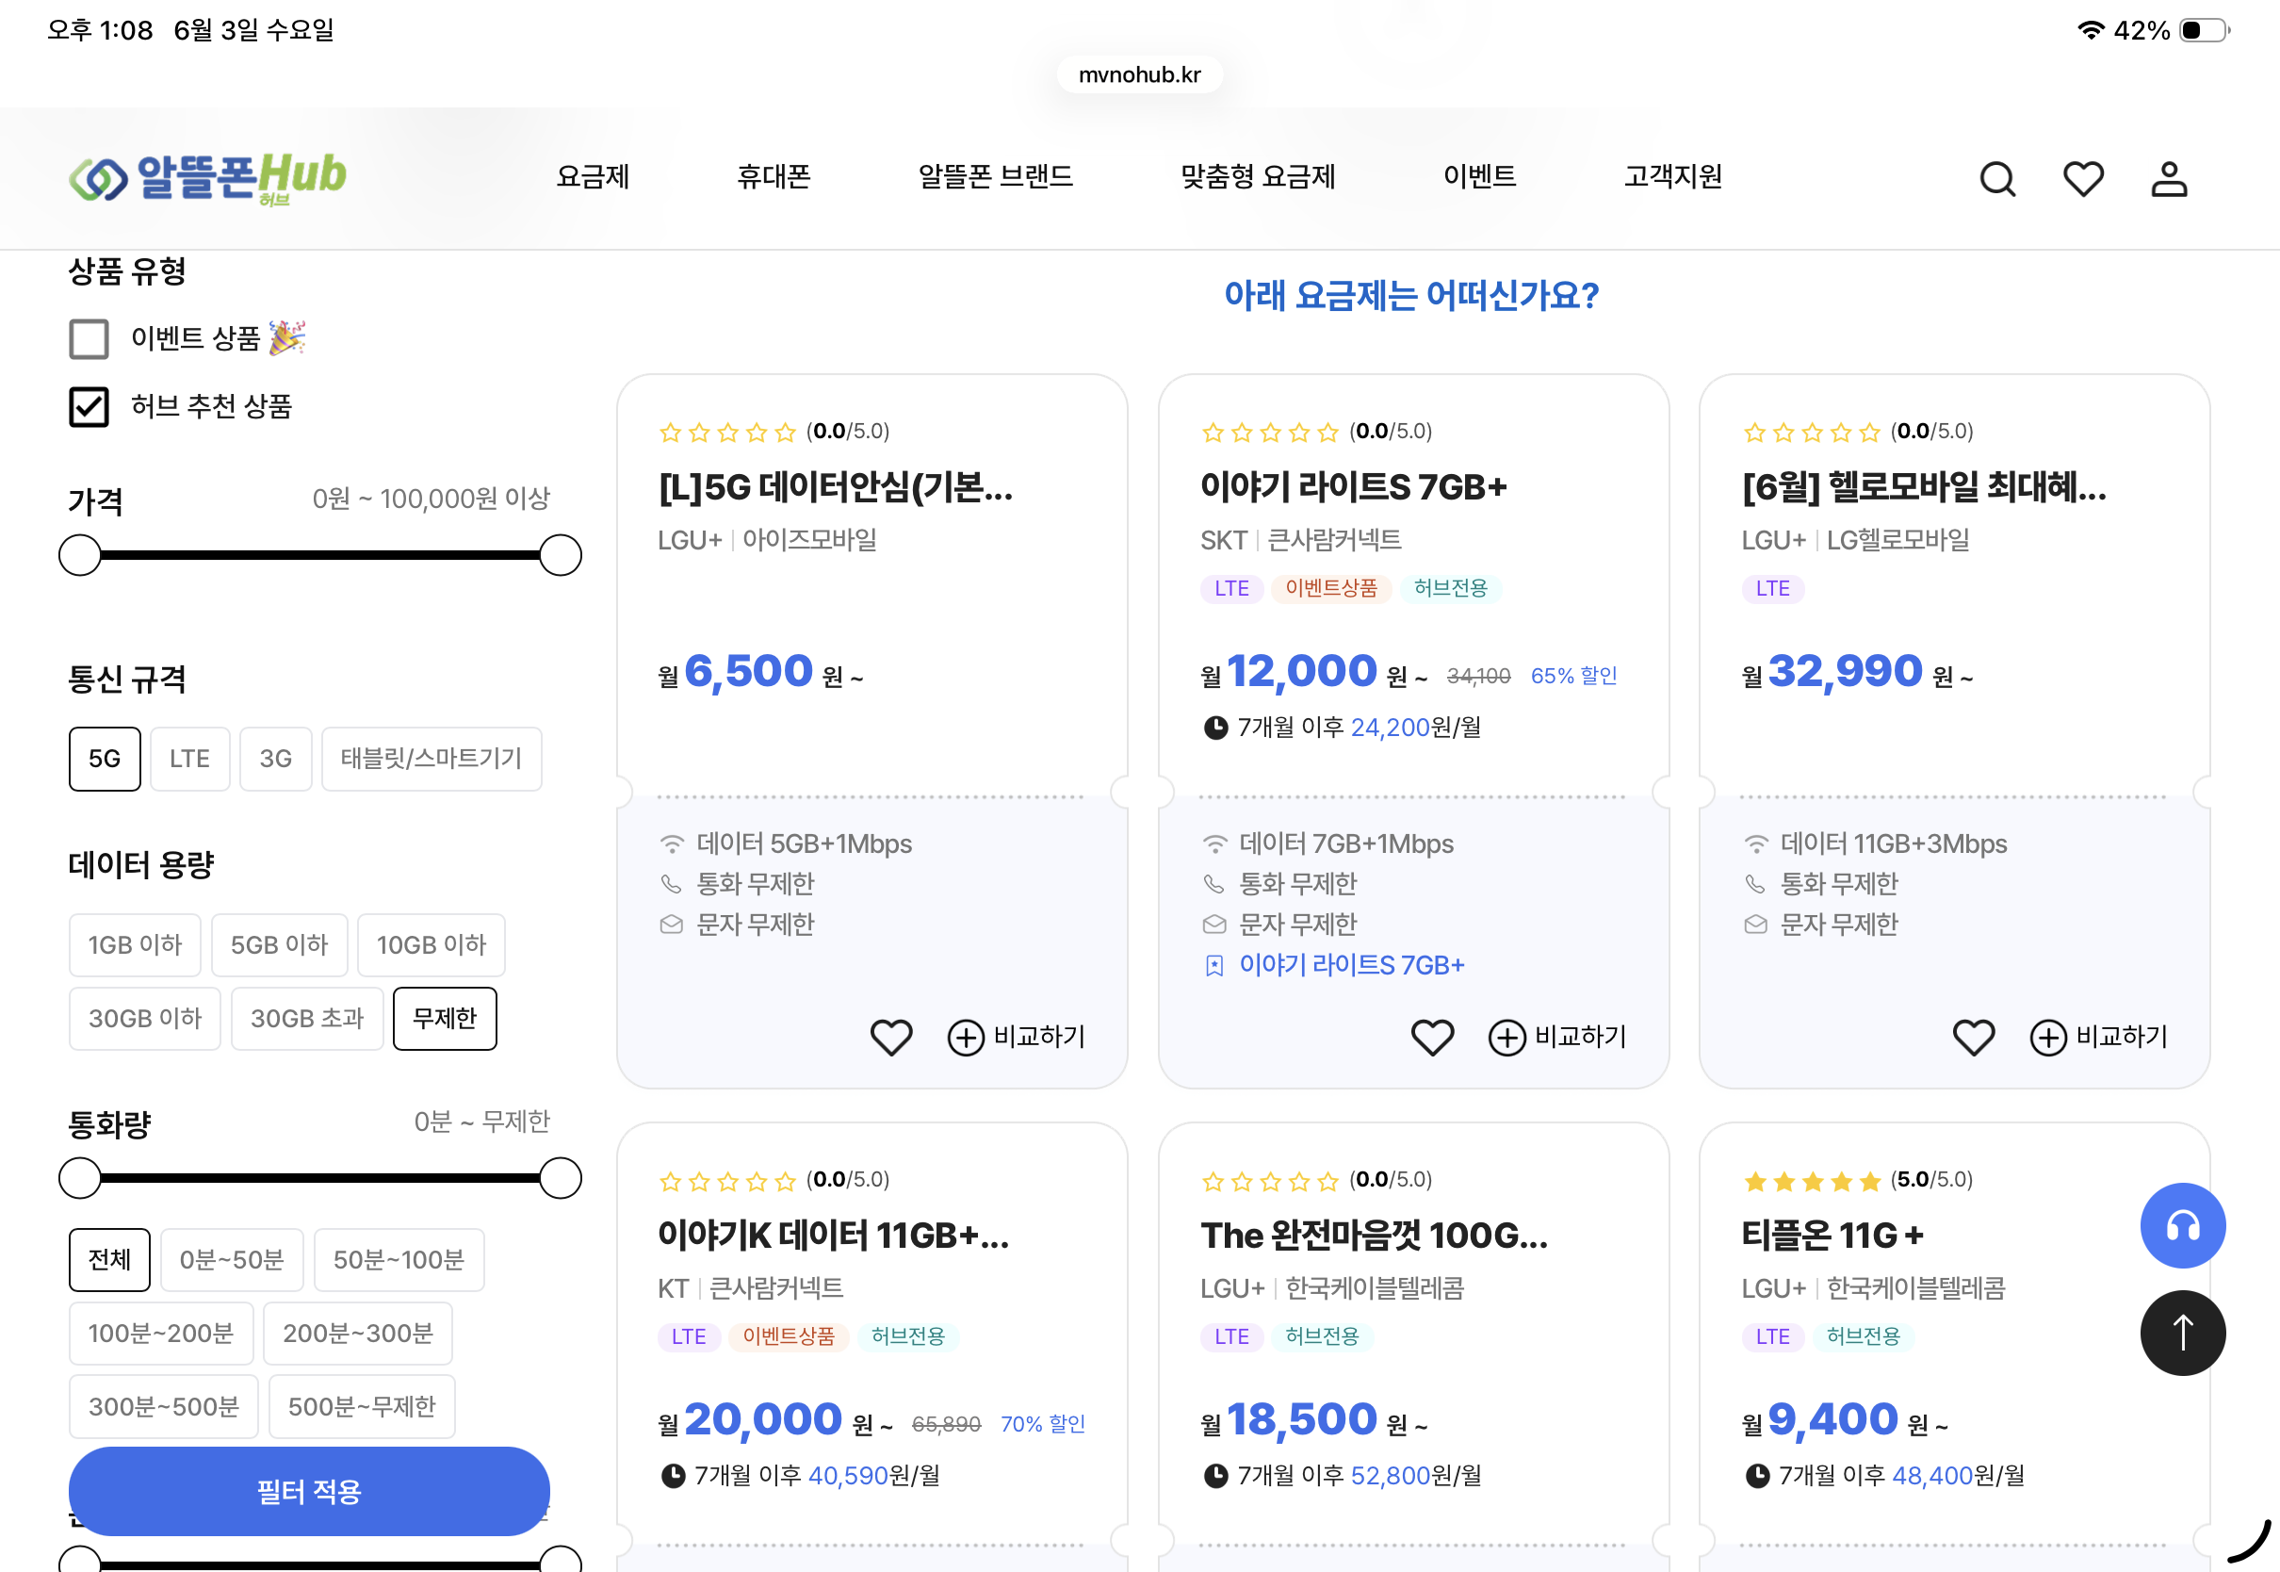Open the user account profile icon

click(x=2169, y=179)
